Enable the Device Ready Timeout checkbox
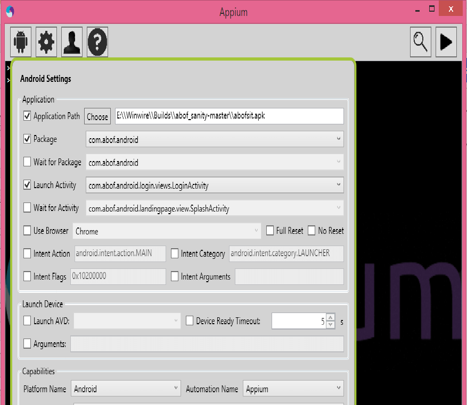This screenshot has width=467, height=405. pos(190,320)
